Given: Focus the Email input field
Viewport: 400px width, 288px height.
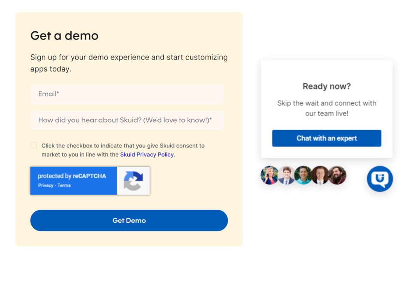Looking at the screenshot, I should [127, 94].
